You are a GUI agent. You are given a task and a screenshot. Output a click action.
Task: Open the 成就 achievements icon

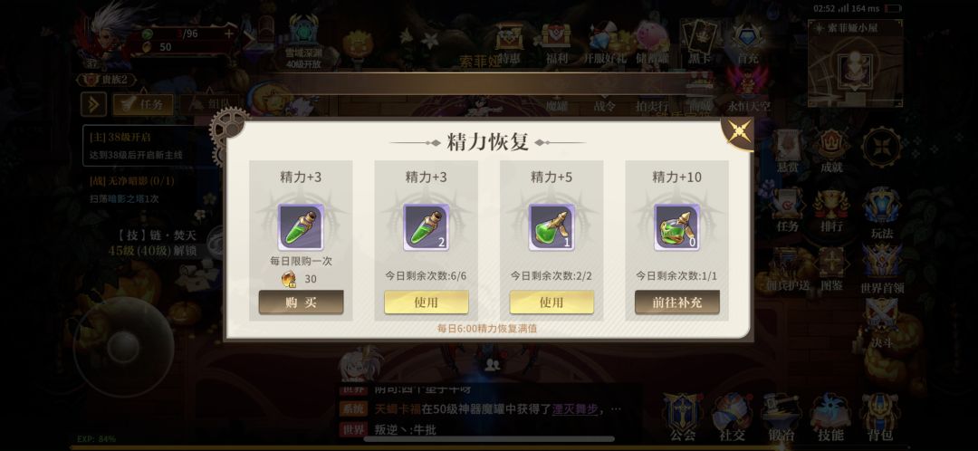pos(831,151)
